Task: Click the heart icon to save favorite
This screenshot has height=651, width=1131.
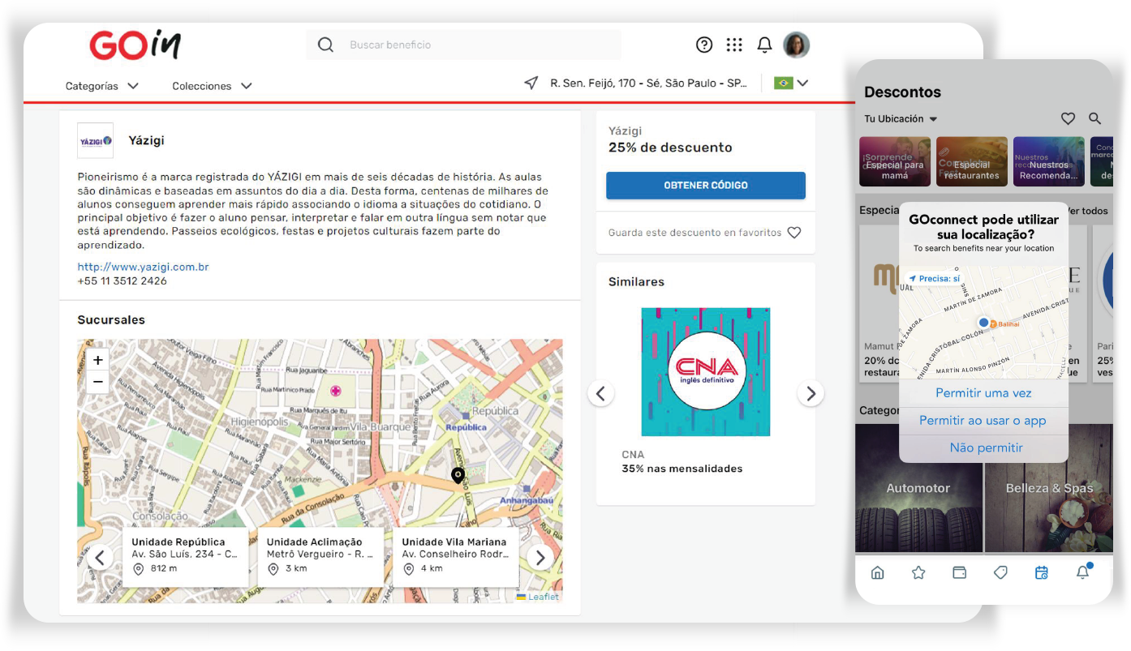Action: 794,233
